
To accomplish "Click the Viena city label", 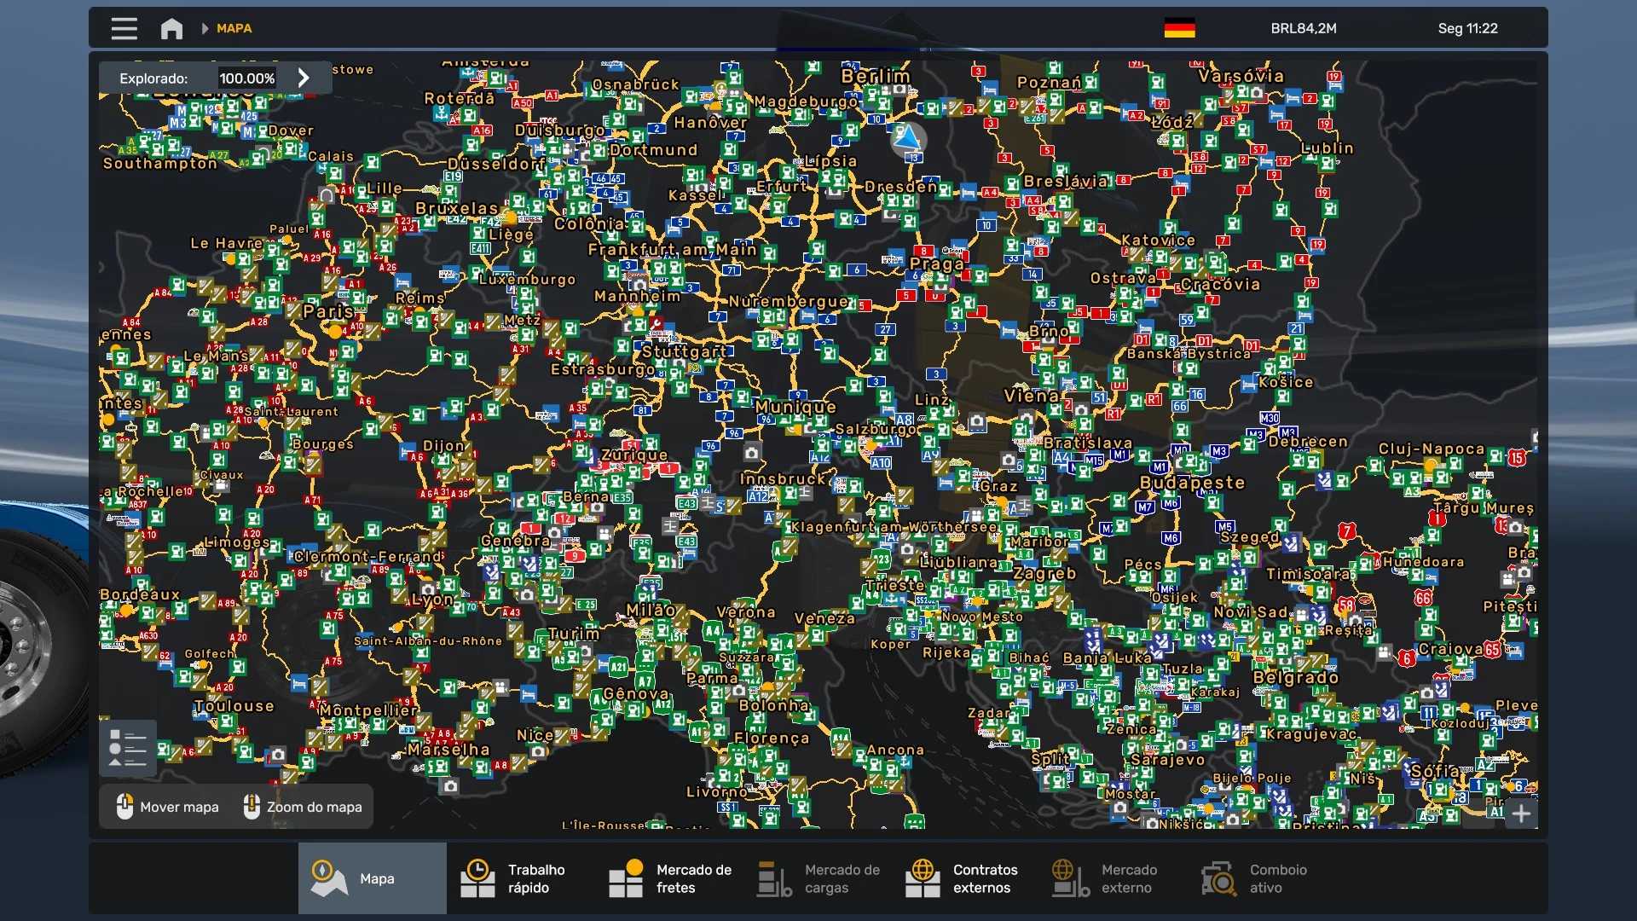I will pyautogui.click(x=1031, y=396).
